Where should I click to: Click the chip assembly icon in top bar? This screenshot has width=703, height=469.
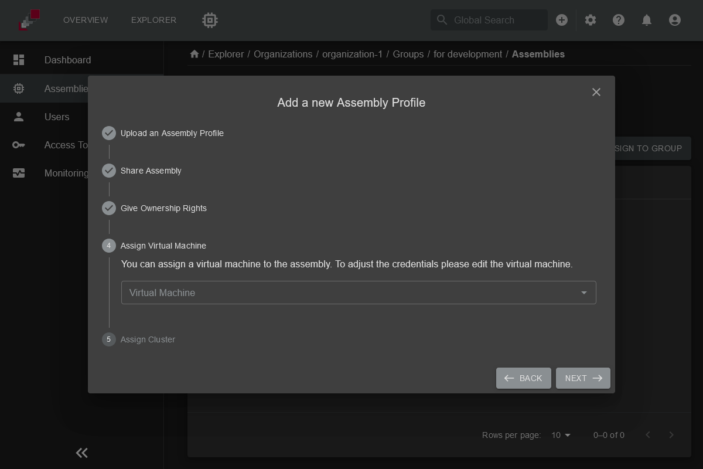(210, 20)
